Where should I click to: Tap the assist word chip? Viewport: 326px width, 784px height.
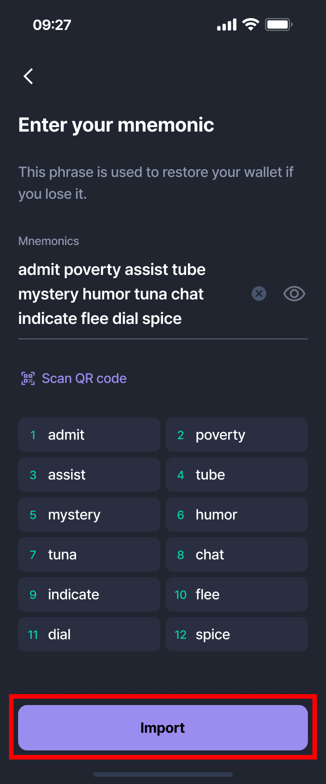click(x=89, y=475)
